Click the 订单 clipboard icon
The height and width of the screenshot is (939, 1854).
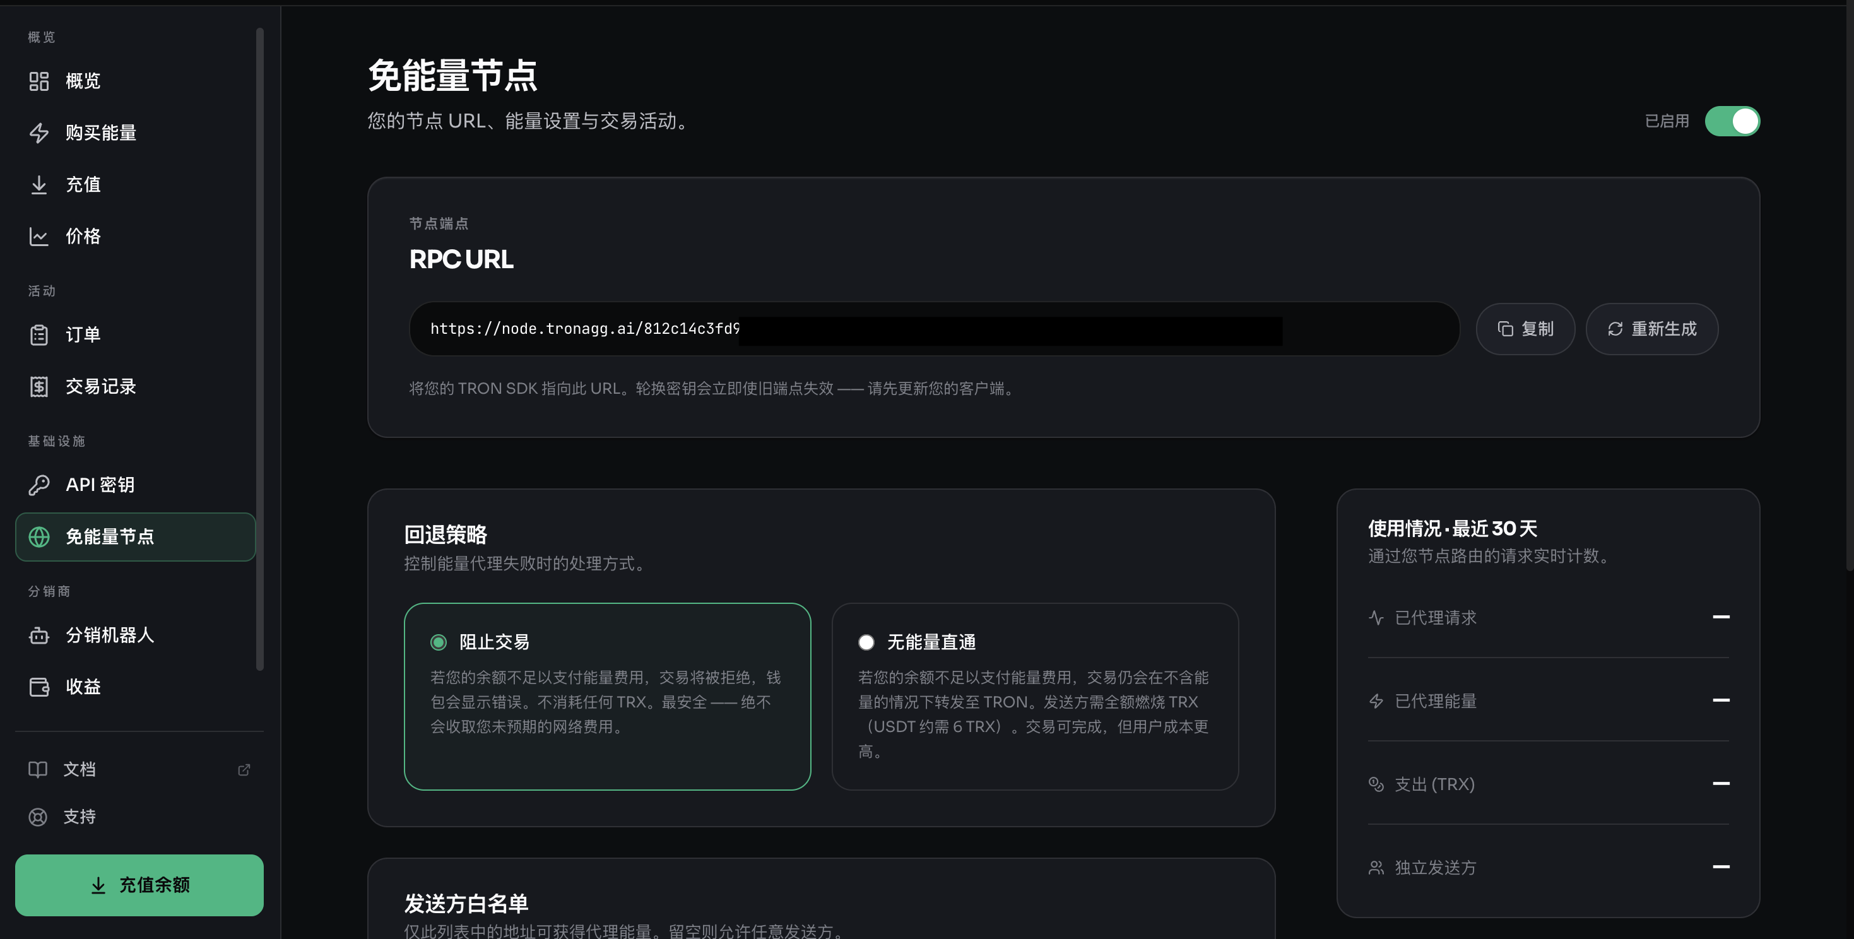(x=39, y=335)
